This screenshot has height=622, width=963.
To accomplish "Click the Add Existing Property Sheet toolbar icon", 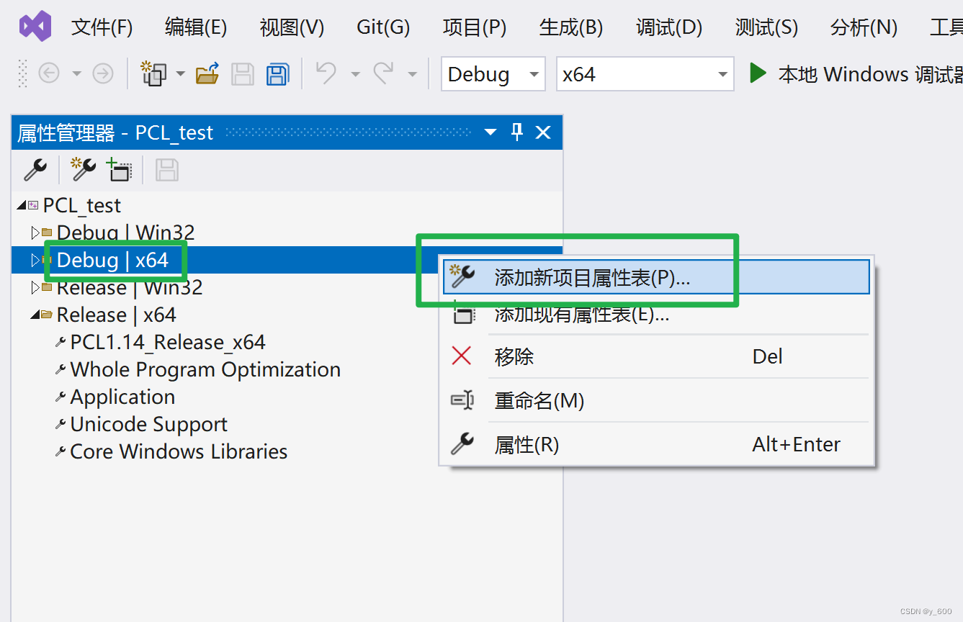I will pyautogui.click(x=119, y=170).
